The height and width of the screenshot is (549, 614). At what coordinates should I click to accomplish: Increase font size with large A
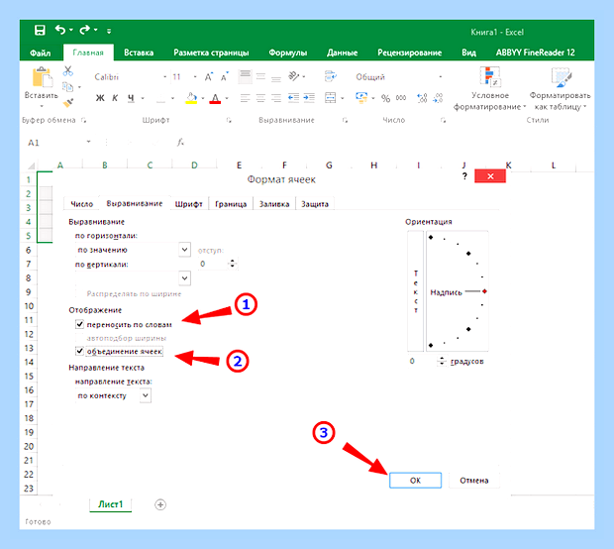point(209,76)
